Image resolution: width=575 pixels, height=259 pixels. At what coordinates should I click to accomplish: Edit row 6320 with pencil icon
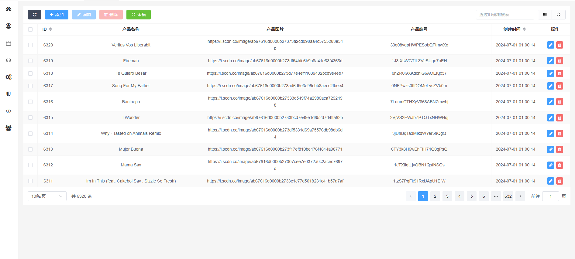point(550,45)
